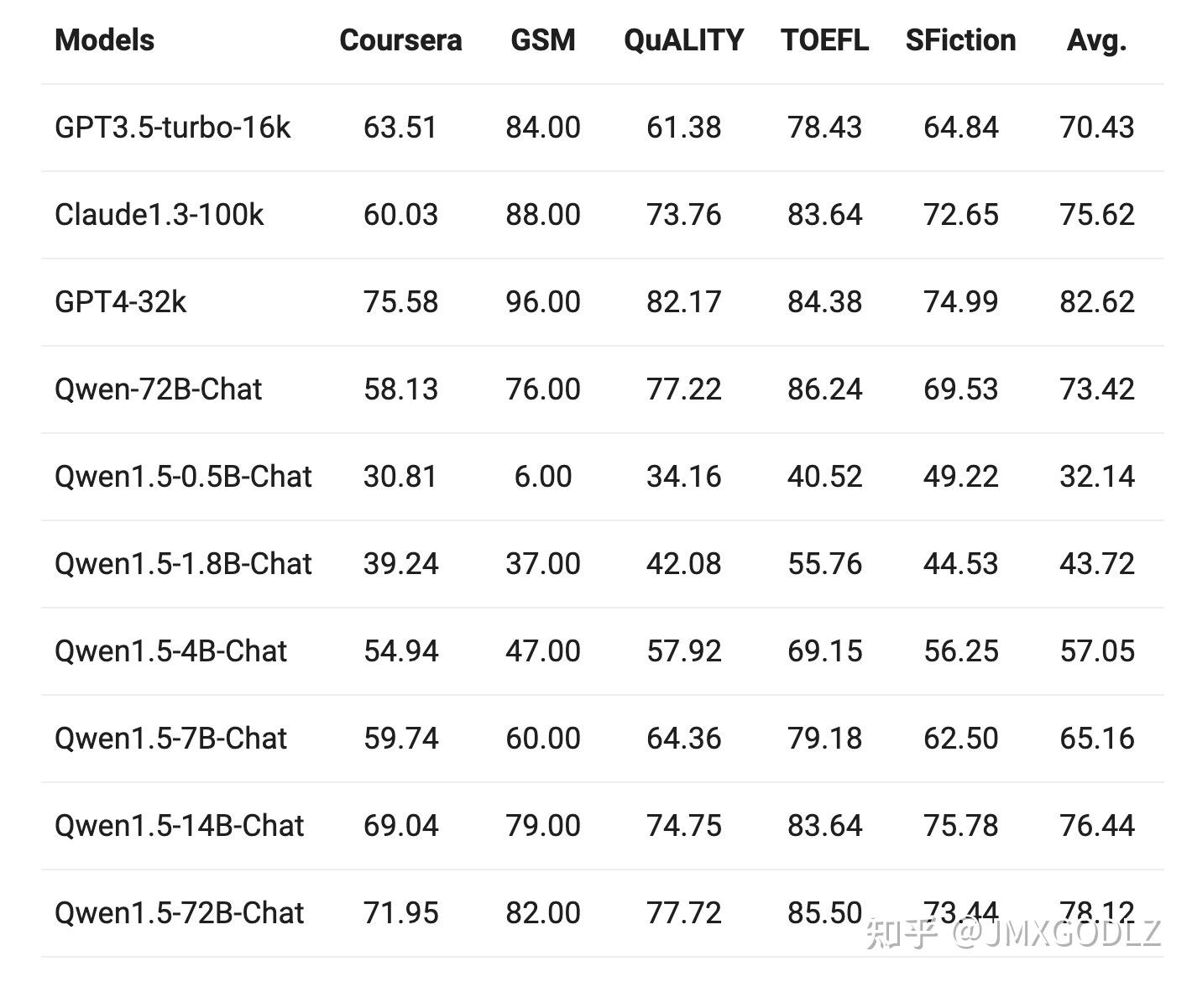
Task: Click the Coursera column header
Action: 400,40
